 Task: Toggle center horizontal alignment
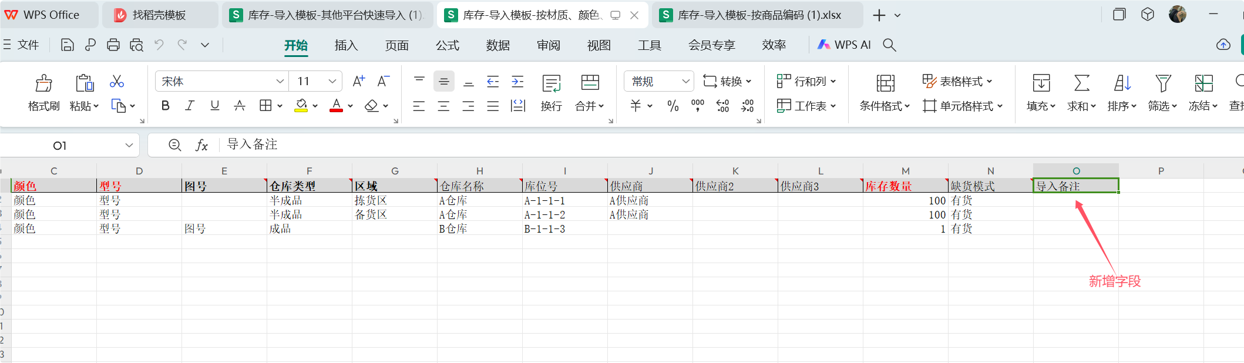443,106
